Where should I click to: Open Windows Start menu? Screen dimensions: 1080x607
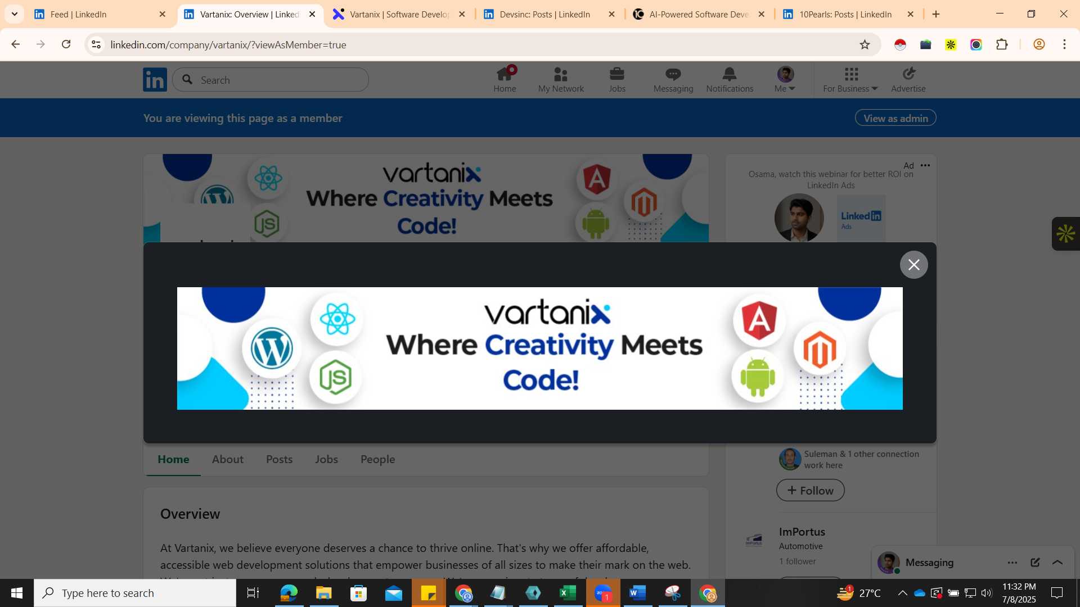point(16,593)
